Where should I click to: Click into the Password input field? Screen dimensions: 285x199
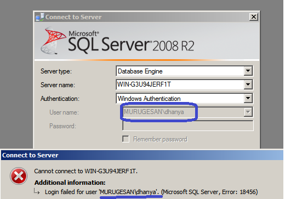click(x=188, y=126)
